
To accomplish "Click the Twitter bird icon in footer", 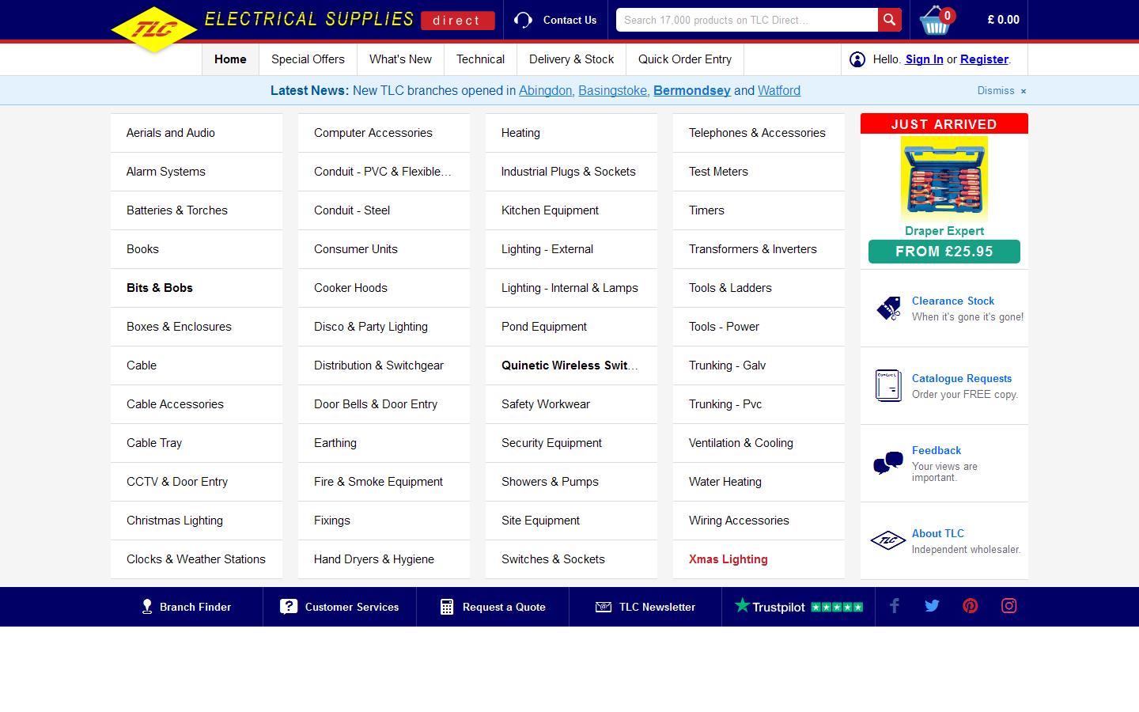I will tap(932, 606).
